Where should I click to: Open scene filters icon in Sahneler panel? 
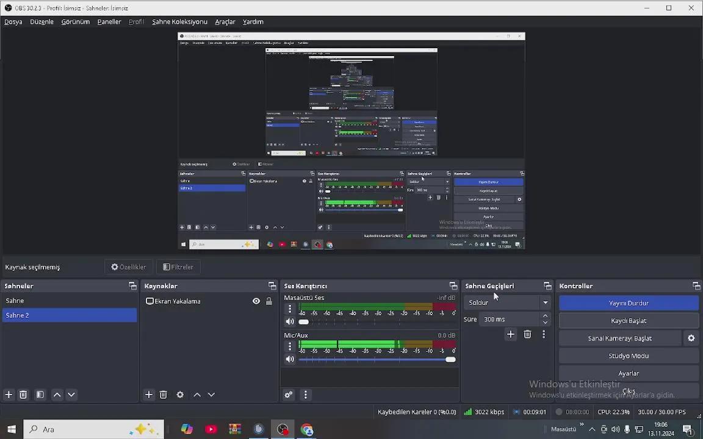click(40, 394)
